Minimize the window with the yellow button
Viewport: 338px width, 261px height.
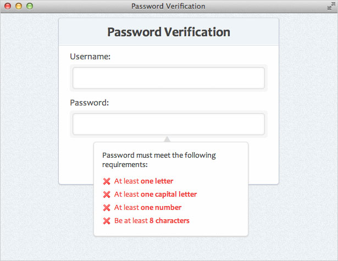click(x=18, y=6)
